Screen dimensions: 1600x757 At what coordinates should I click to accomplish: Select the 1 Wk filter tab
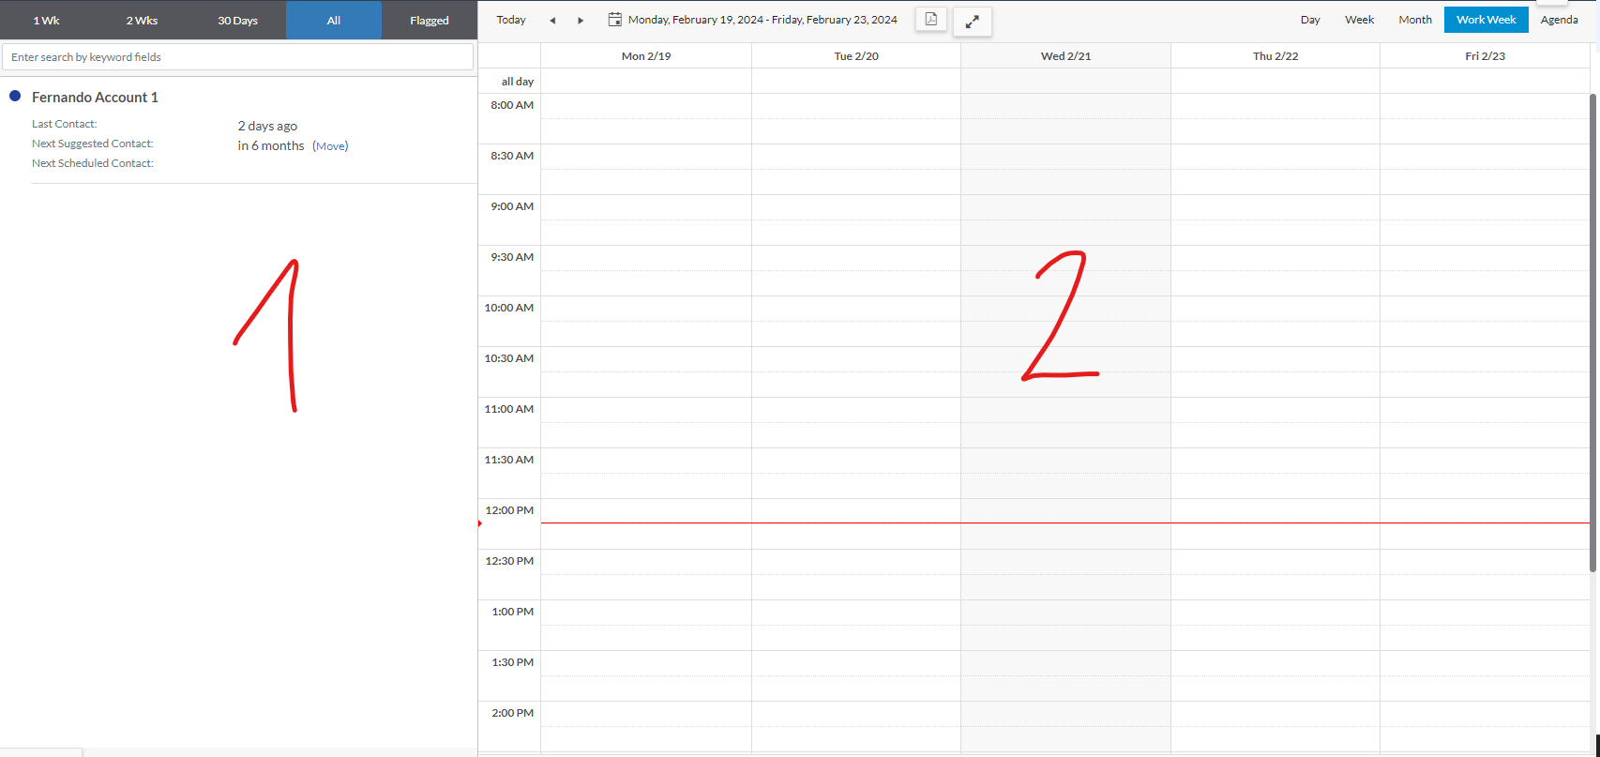[47, 21]
